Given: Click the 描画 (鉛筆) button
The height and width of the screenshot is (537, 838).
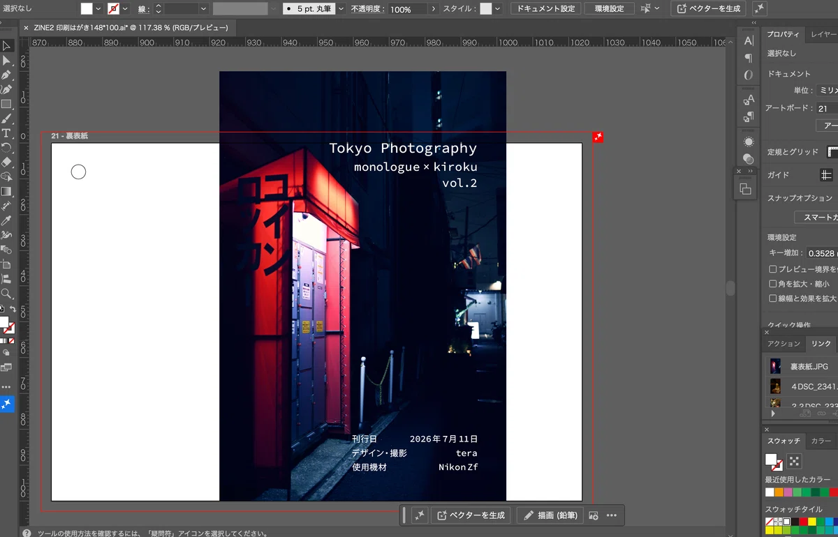Looking at the screenshot, I should tap(550, 515).
